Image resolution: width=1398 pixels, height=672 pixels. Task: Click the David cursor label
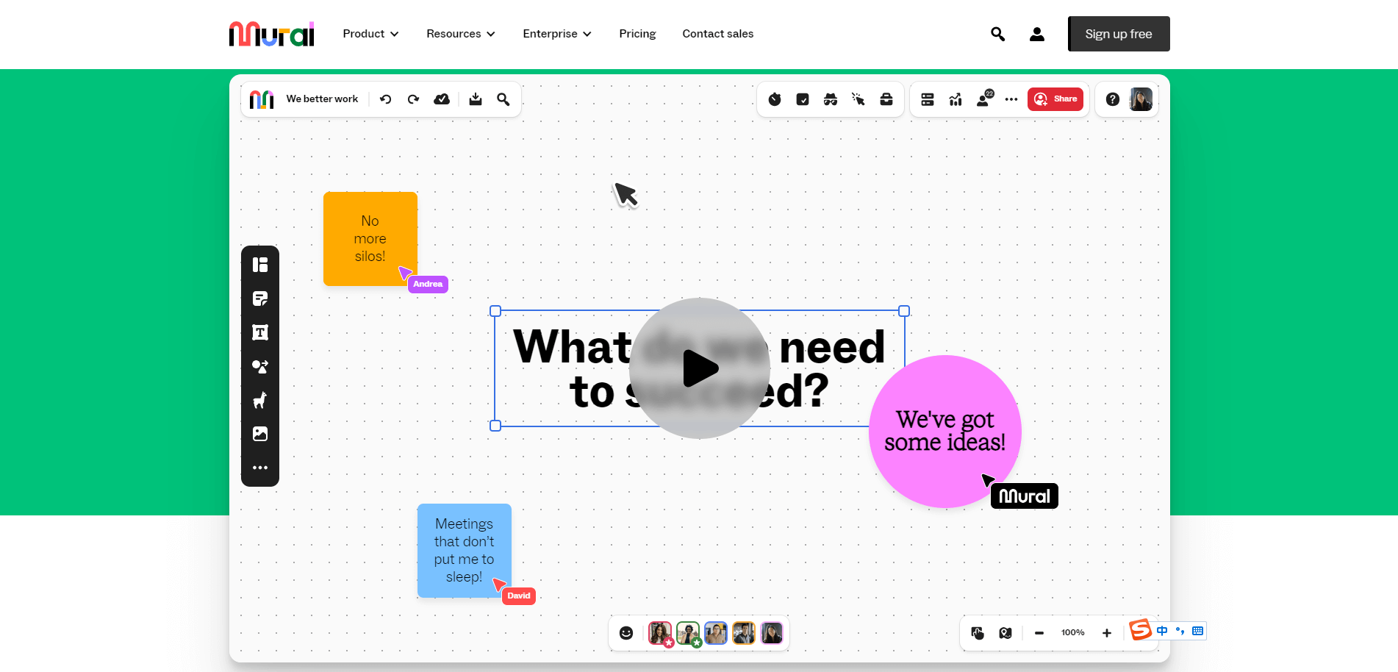pos(519,596)
